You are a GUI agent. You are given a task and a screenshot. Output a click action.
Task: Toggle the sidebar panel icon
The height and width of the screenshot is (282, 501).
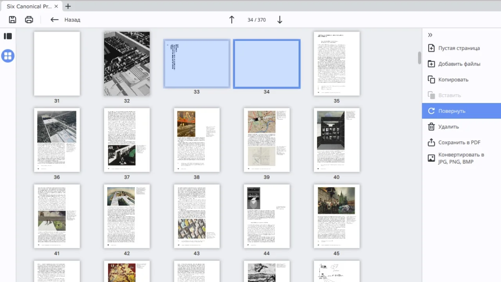(x=8, y=36)
